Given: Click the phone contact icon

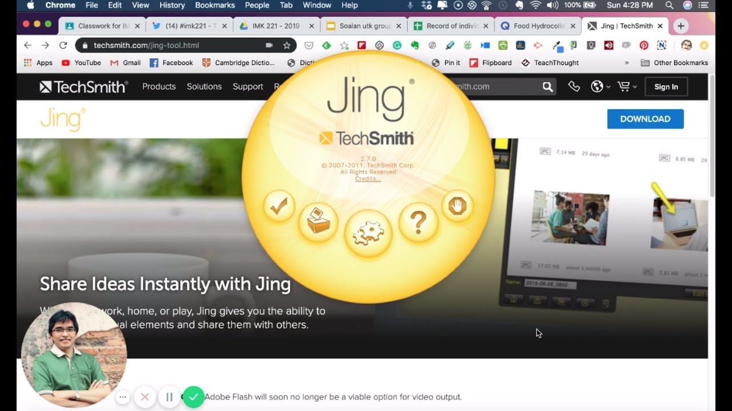Looking at the screenshot, I should point(574,87).
